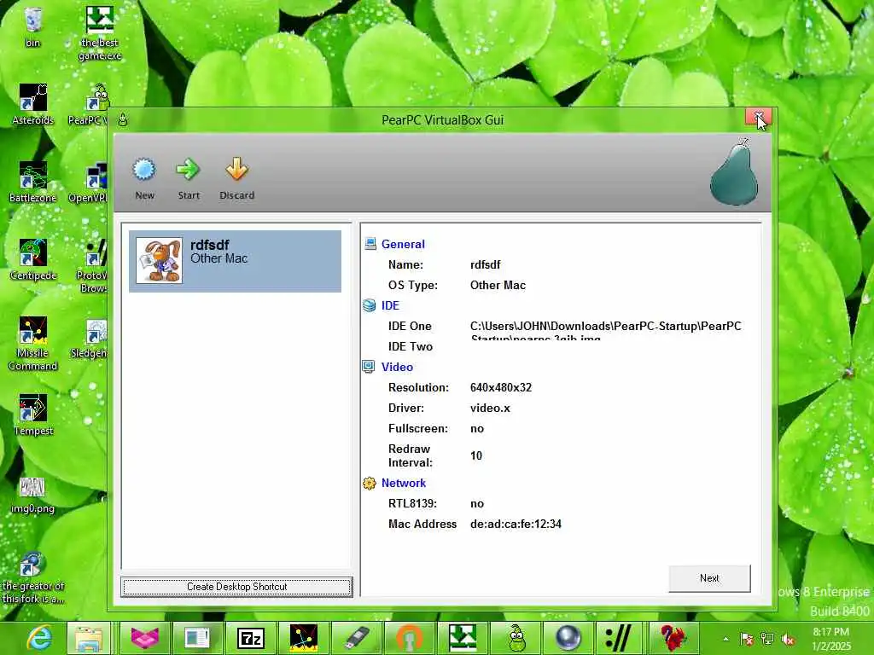The image size is (874, 655).
Task: Open File Explorer from the taskbar
Action: 89,638
